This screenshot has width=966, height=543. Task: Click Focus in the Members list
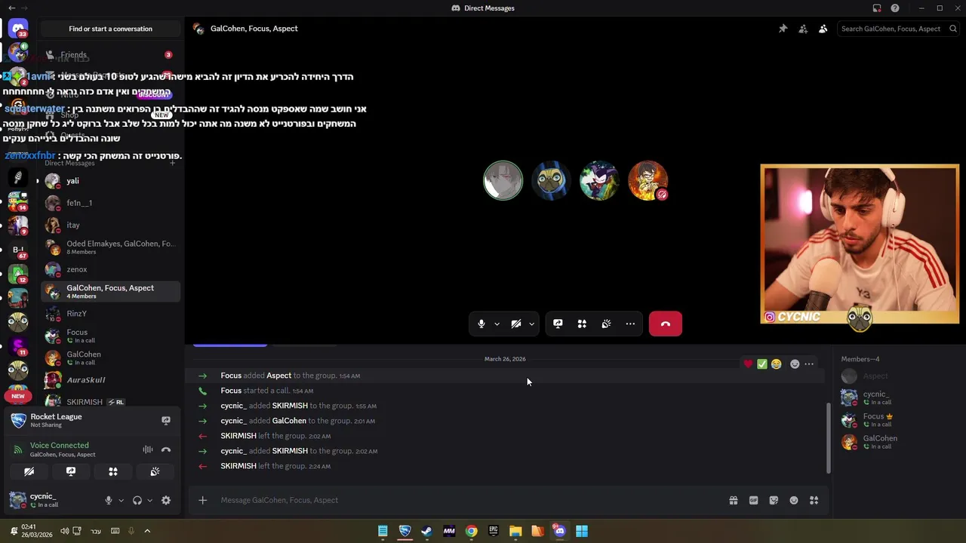(x=895, y=420)
